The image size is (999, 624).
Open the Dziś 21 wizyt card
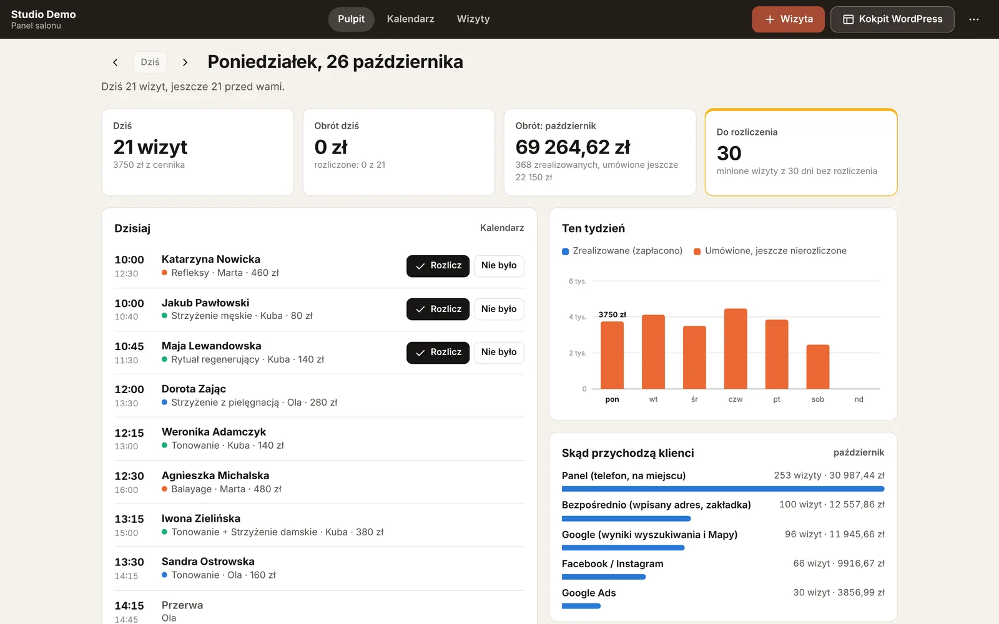click(198, 152)
